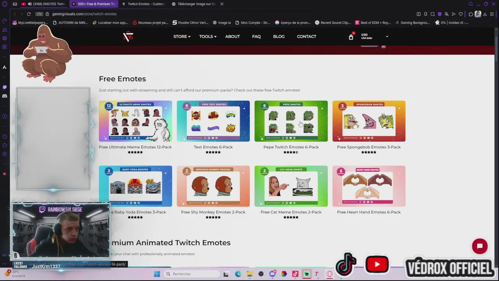Open the FAQ page

[x=256, y=36]
